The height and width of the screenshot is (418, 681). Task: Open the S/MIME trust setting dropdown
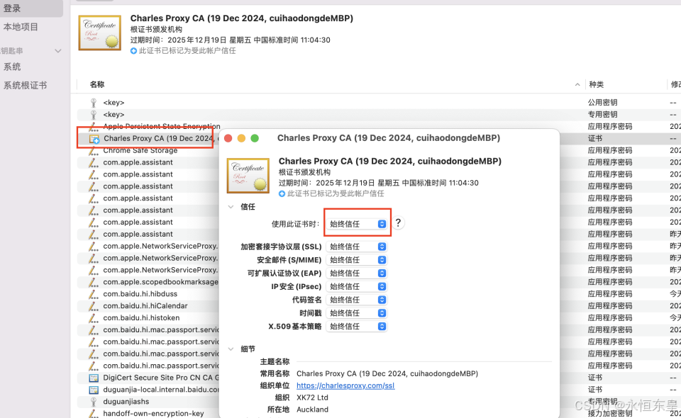coord(356,260)
